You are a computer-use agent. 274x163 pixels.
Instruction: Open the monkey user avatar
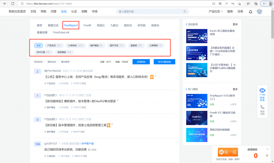click(259, 12)
